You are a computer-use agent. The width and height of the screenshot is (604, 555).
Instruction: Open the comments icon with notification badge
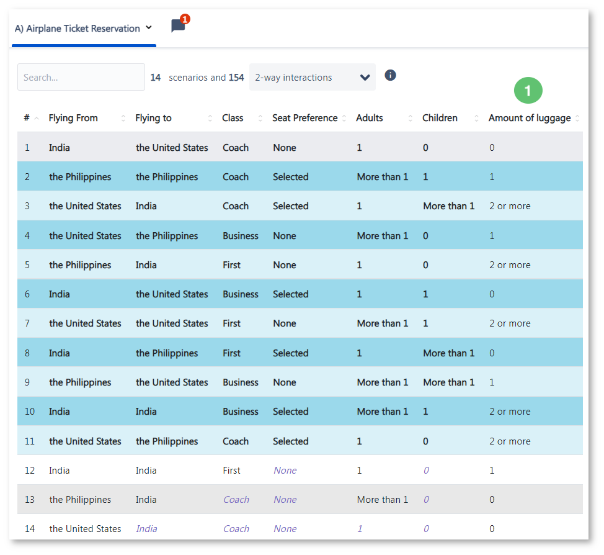pyautogui.click(x=179, y=25)
